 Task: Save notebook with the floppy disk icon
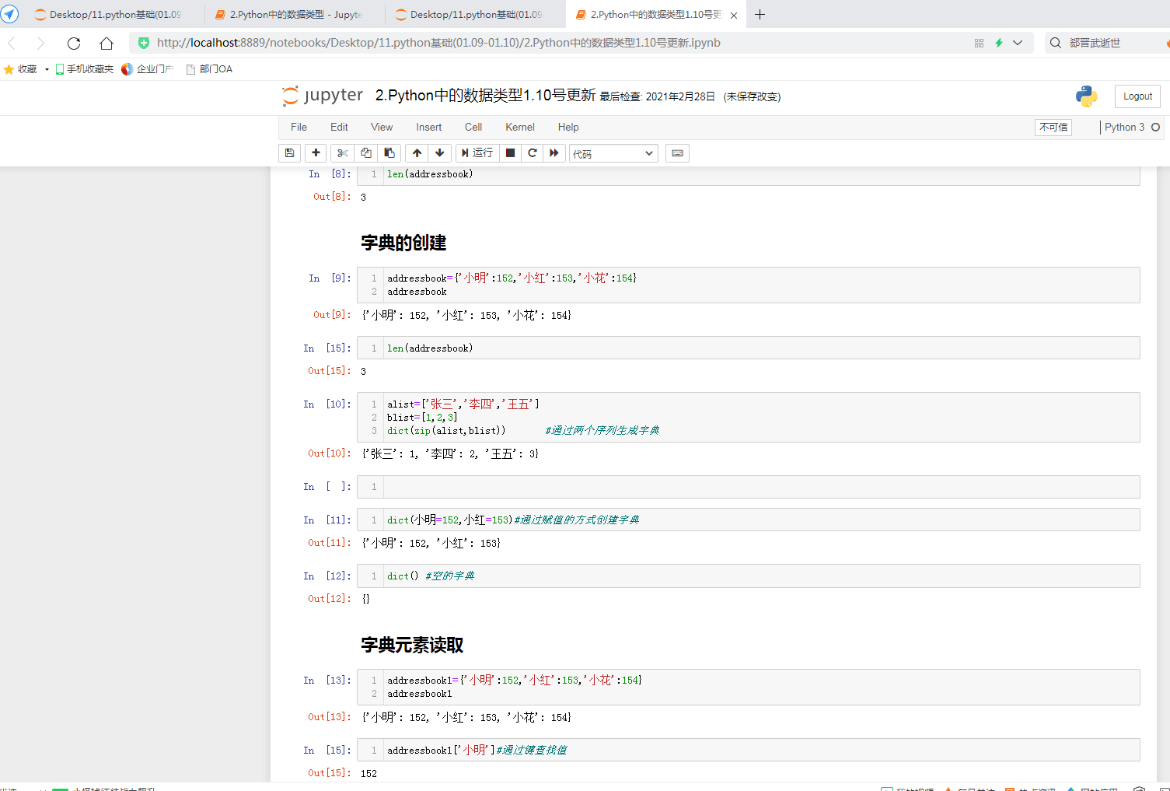(289, 153)
